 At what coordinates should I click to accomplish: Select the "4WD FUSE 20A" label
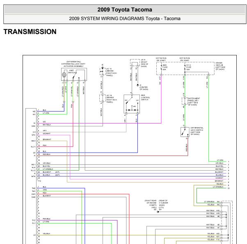point(165,67)
